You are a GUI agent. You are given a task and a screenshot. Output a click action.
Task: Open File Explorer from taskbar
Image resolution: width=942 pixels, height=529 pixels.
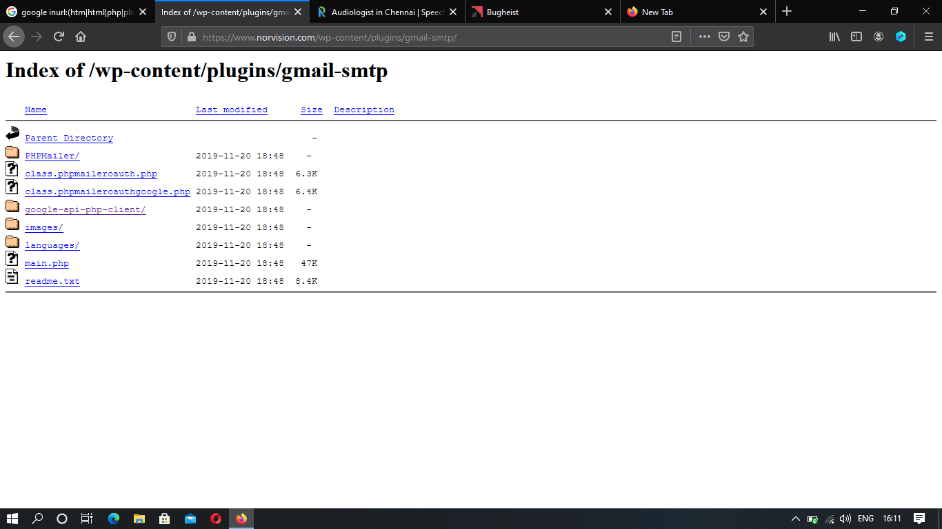[139, 519]
